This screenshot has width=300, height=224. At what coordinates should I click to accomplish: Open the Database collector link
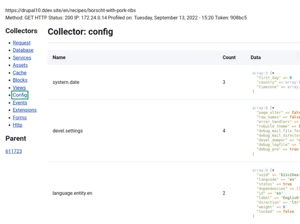[23, 50]
